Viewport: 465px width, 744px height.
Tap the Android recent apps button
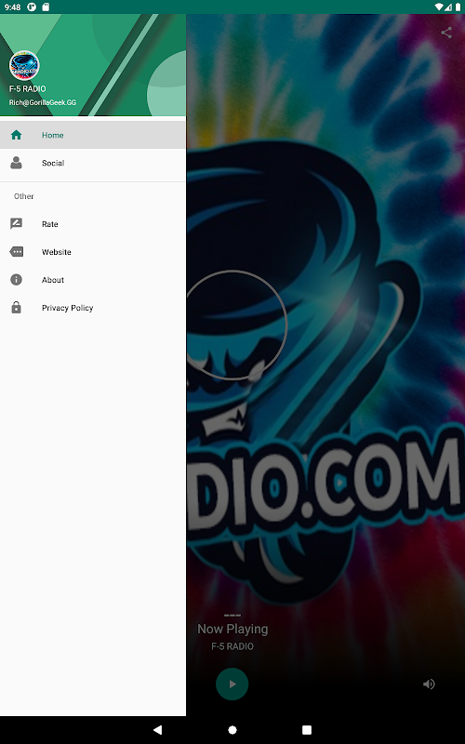[x=307, y=730]
